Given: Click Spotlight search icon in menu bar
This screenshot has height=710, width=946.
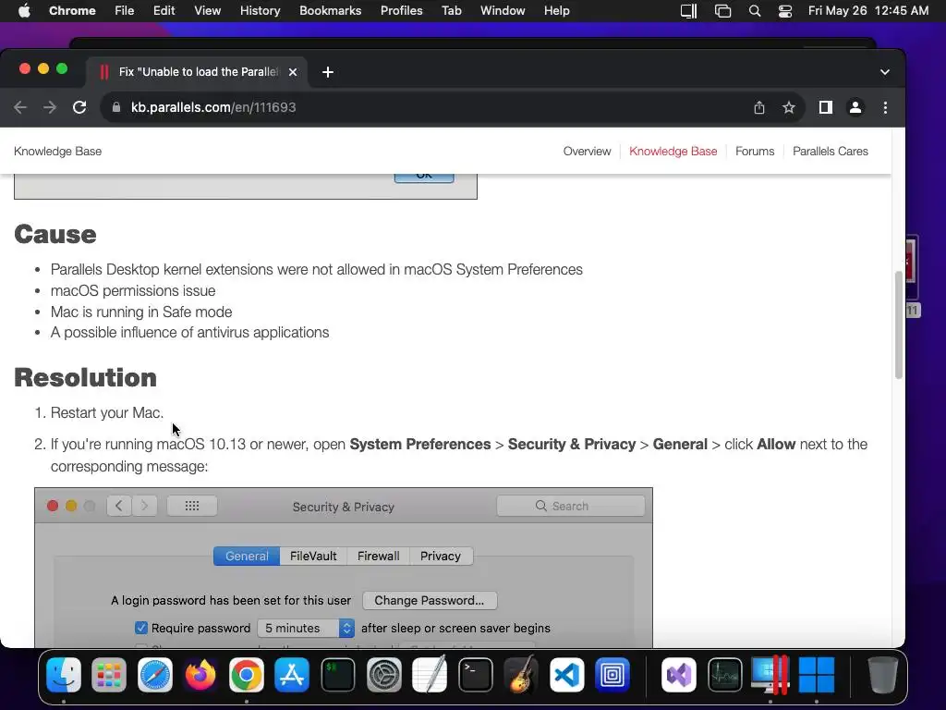Looking at the screenshot, I should click(x=754, y=11).
